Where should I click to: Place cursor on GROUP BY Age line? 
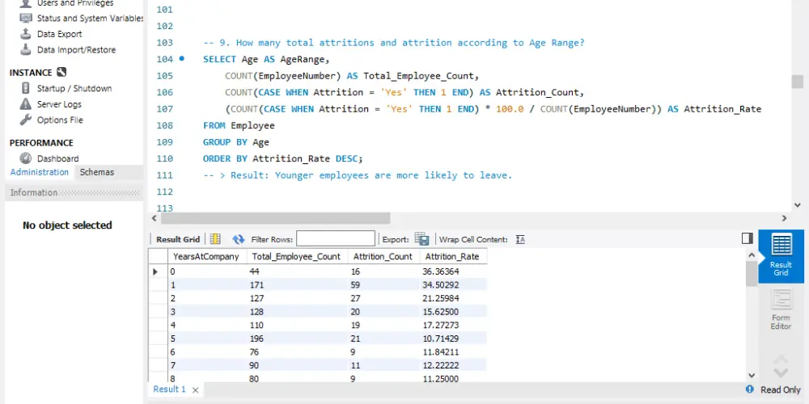[x=235, y=141]
